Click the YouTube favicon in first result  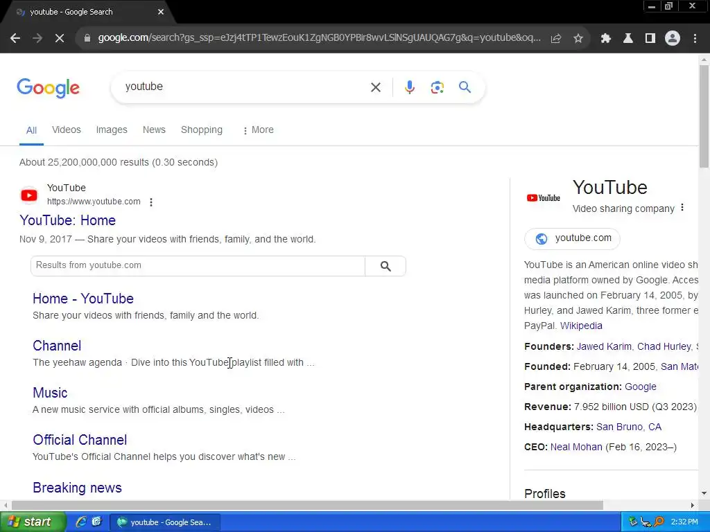coord(29,195)
